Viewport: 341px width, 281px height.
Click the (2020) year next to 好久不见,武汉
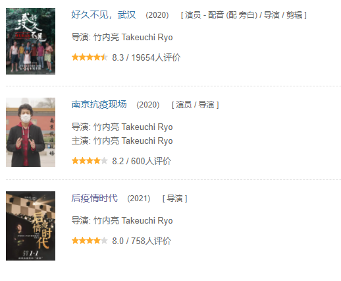coord(157,15)
